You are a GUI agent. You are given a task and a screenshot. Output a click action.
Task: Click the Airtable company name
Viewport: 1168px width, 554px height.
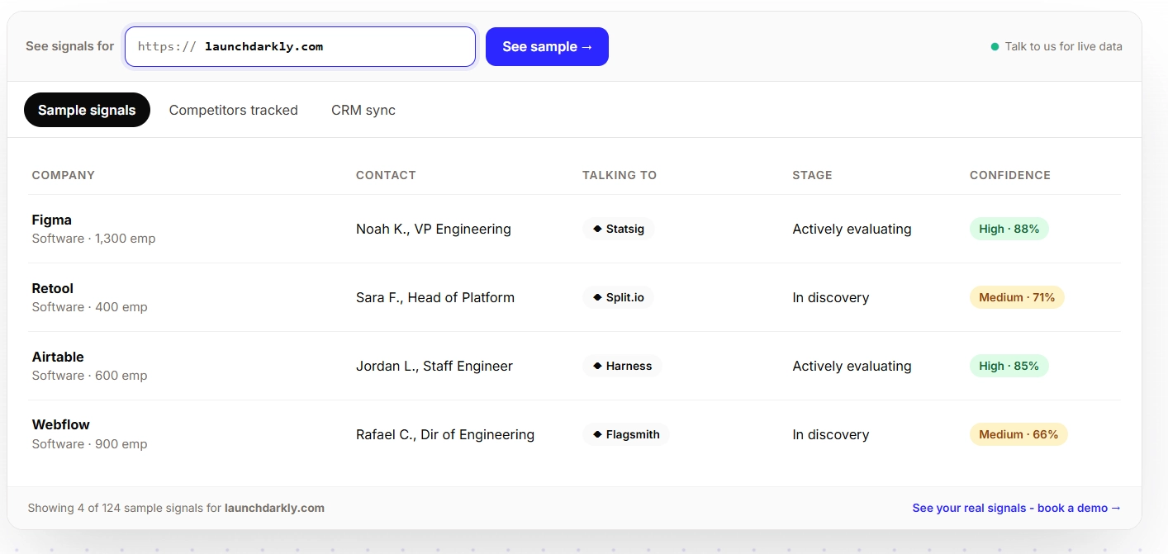[x=58, y=357]
